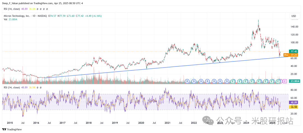Click the green 77.42 last price label
The width and height of the screenshot is (303, 133).
[x=293, y=51]
